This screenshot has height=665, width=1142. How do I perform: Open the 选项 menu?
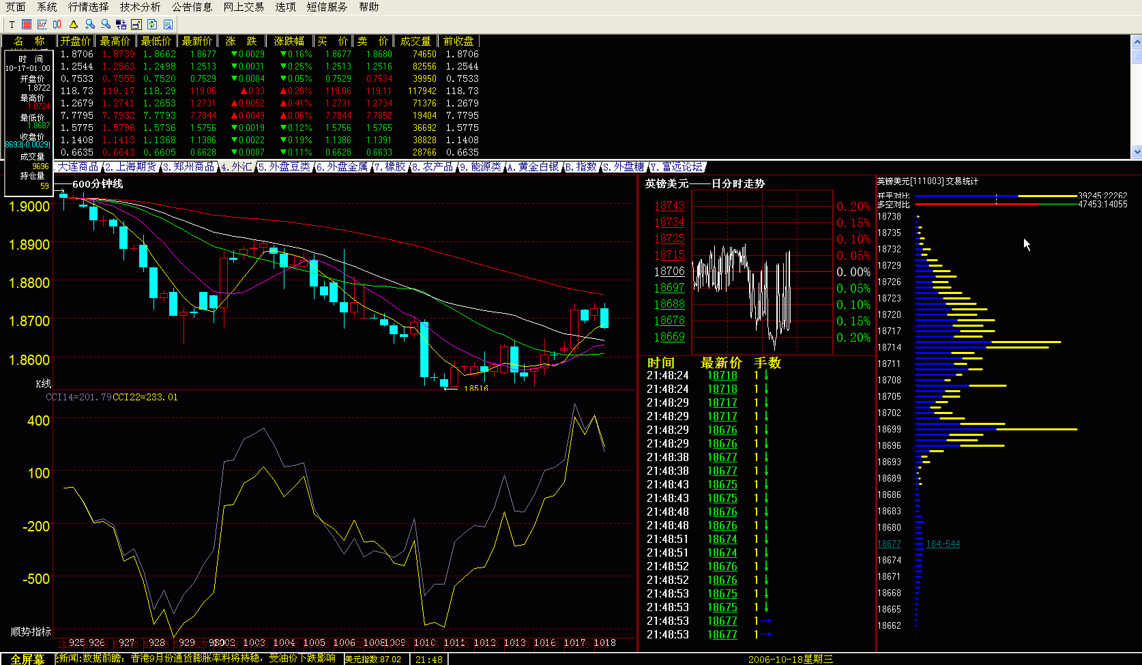pos(286,7)
